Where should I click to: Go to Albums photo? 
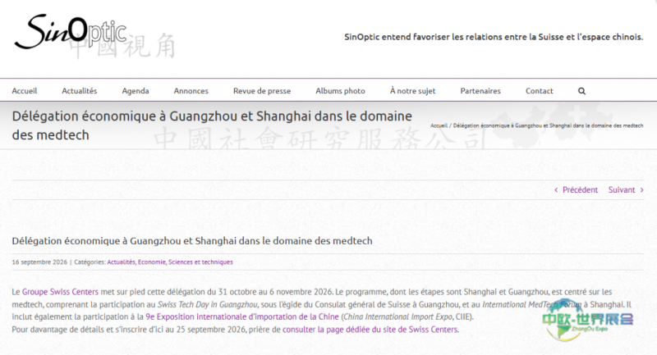[x=340, y=91]
